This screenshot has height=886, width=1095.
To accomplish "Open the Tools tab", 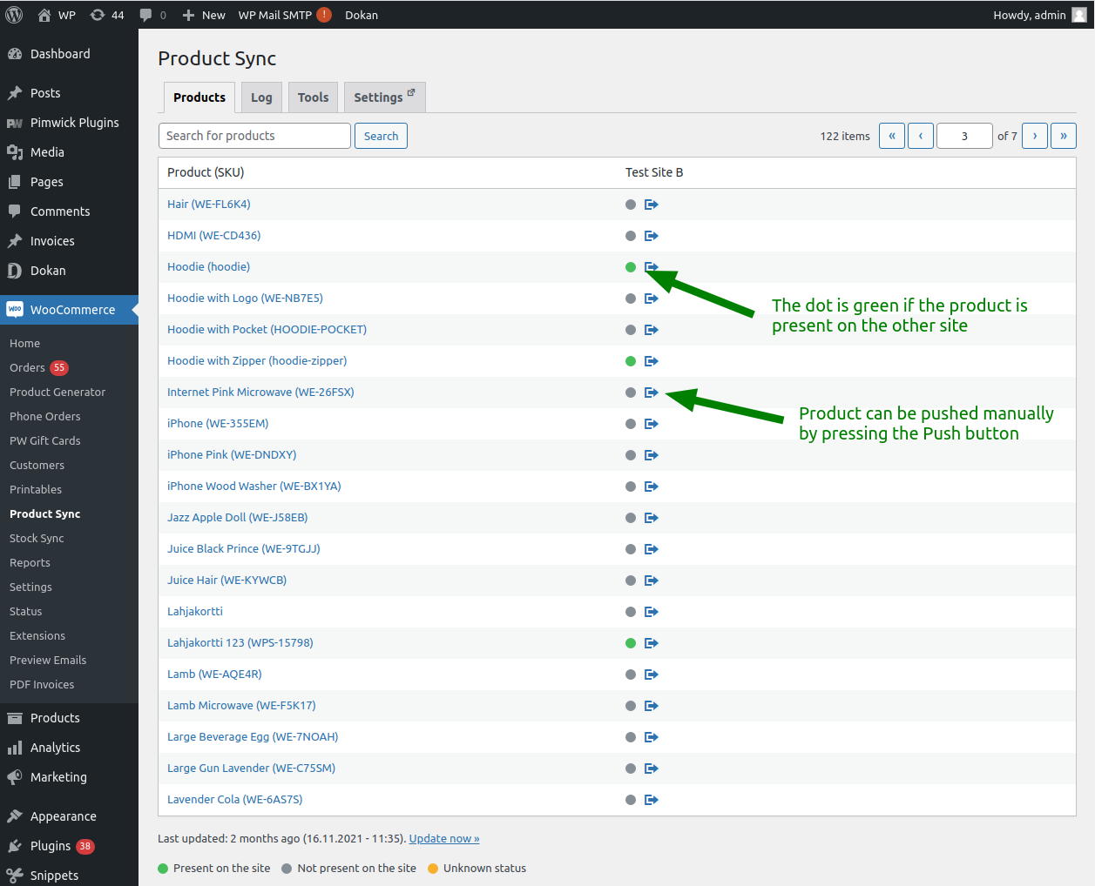I will [313, 97].
